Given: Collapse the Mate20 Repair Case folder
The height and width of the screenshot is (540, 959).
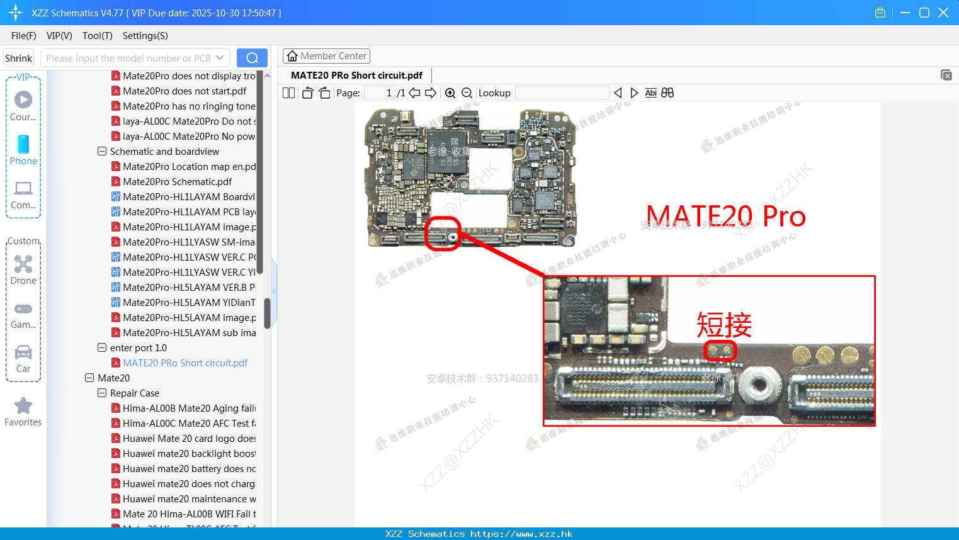Looking at the screenshot, I should click(x=102, y=393).
